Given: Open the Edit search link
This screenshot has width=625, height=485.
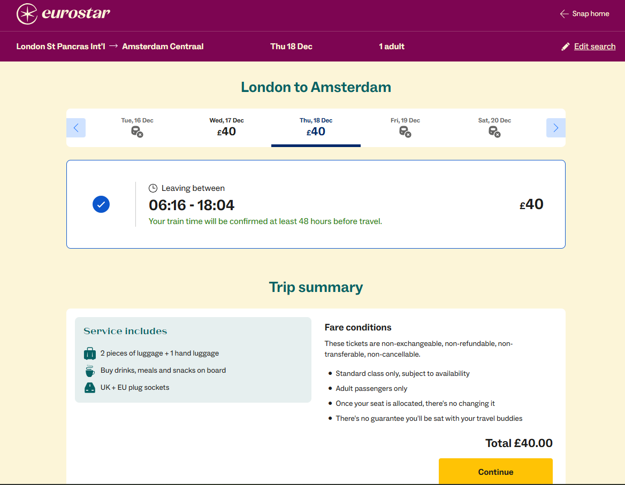Looking at the screenshot, I should 594,47.
